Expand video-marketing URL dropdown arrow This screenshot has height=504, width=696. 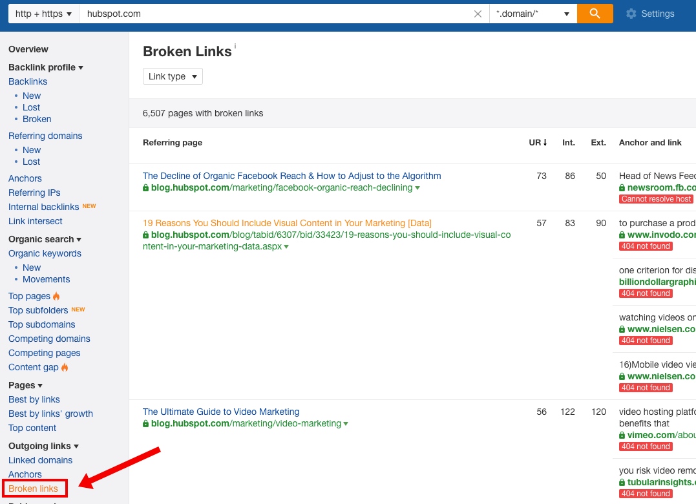coord(346,424)
